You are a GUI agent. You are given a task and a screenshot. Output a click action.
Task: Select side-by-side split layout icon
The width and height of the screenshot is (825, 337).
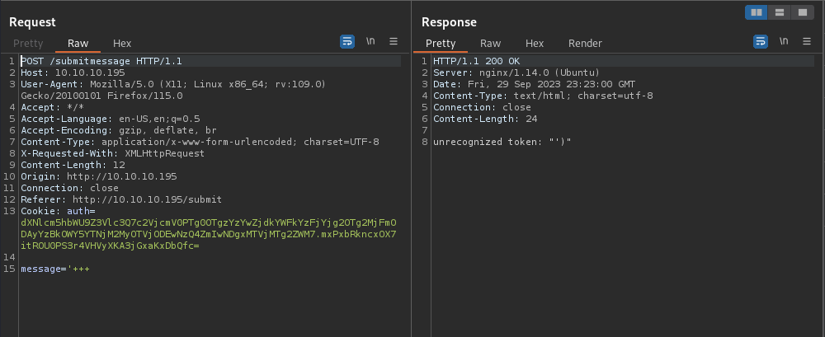tap(757, 12)
